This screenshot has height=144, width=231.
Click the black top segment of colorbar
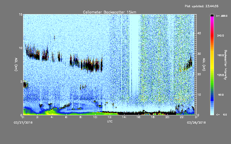coord(212,15)
